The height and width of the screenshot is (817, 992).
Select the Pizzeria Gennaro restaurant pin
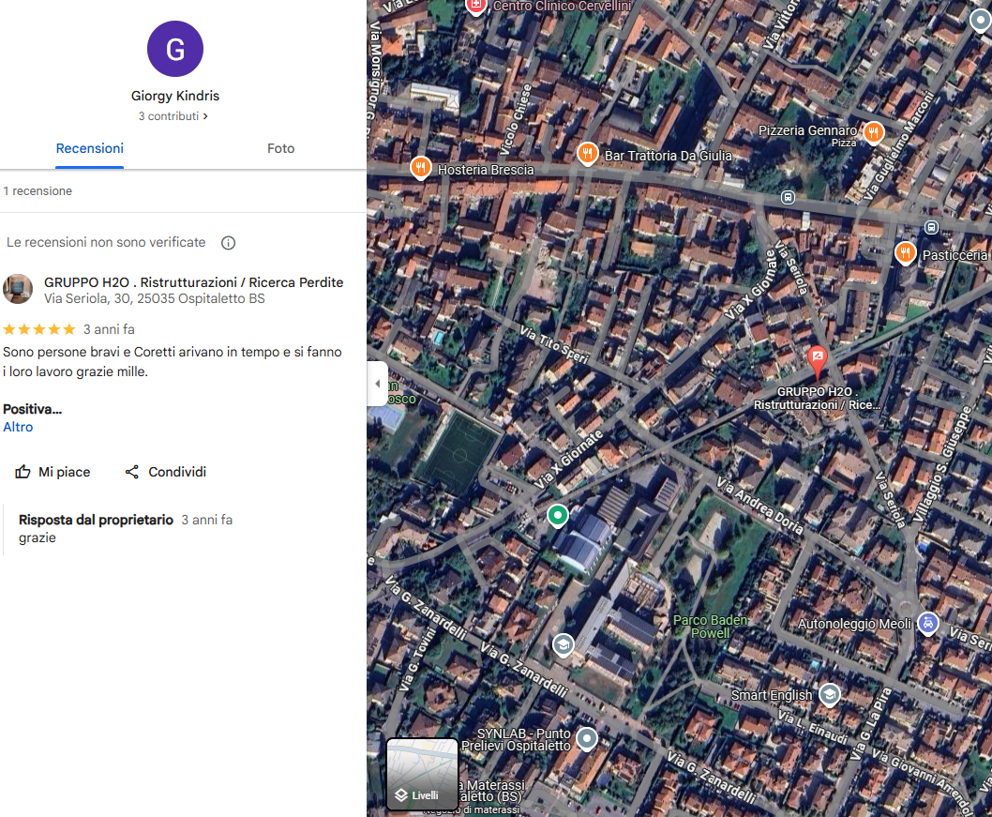[x=874, y=133]
